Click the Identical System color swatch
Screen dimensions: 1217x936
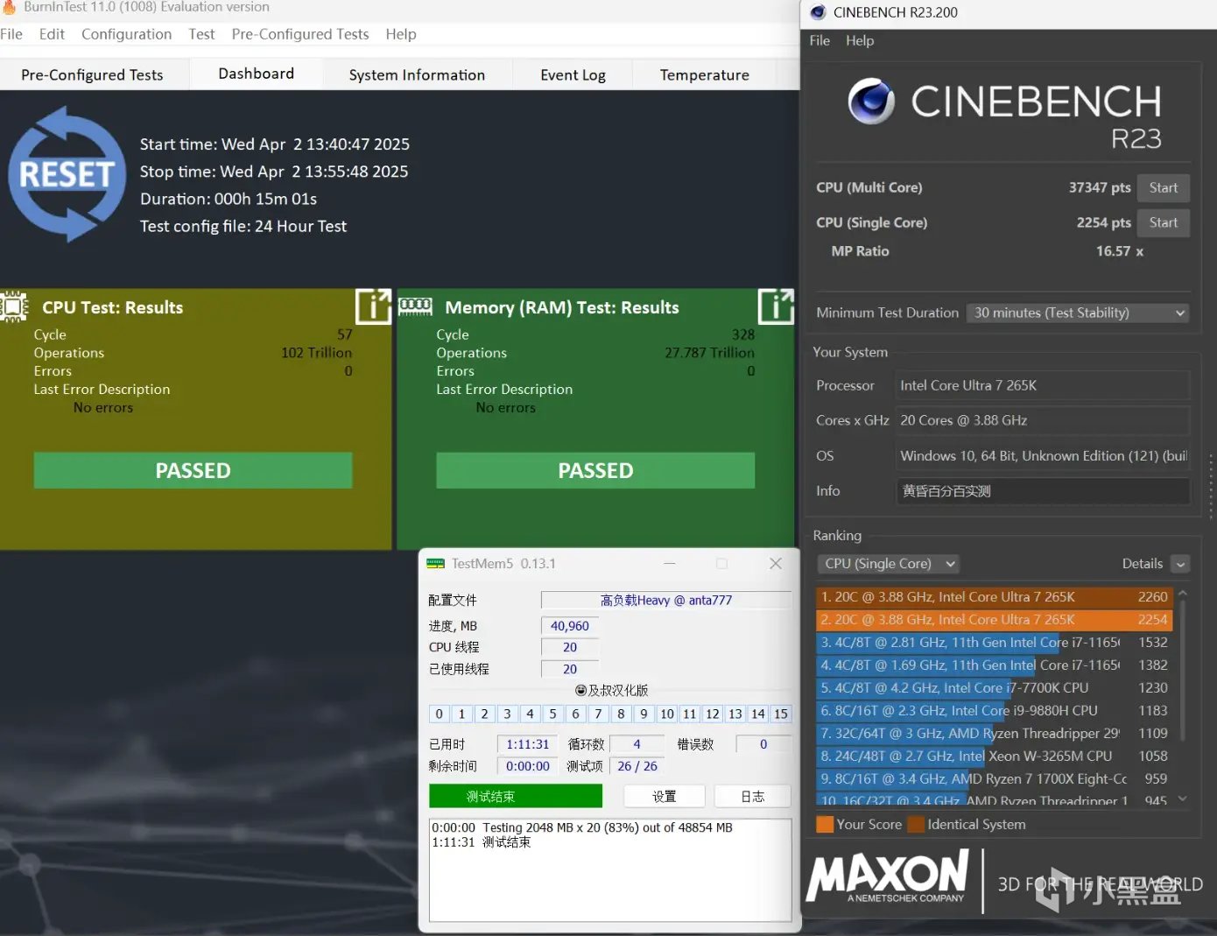(x=916, y=824)
